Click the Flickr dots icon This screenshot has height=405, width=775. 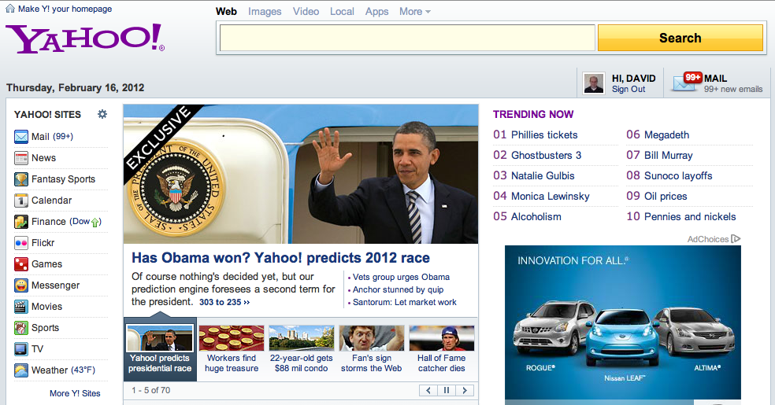[20, 243]
